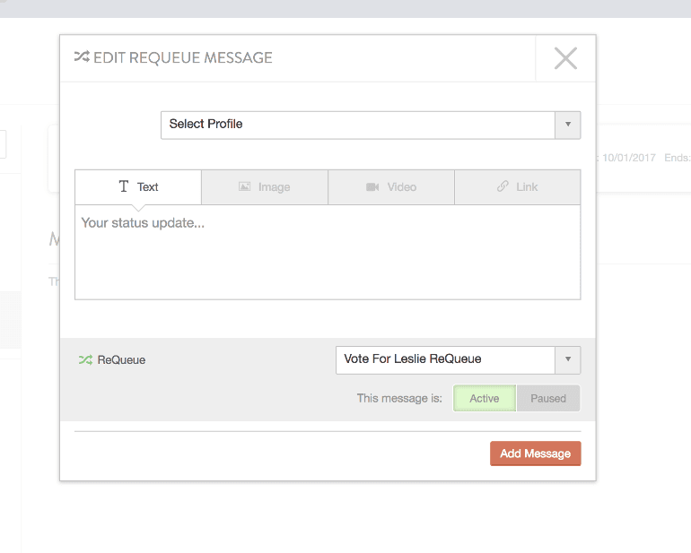Set the message status to Active
The width and height of the screenshot is (691, 553).
point(485,399)
